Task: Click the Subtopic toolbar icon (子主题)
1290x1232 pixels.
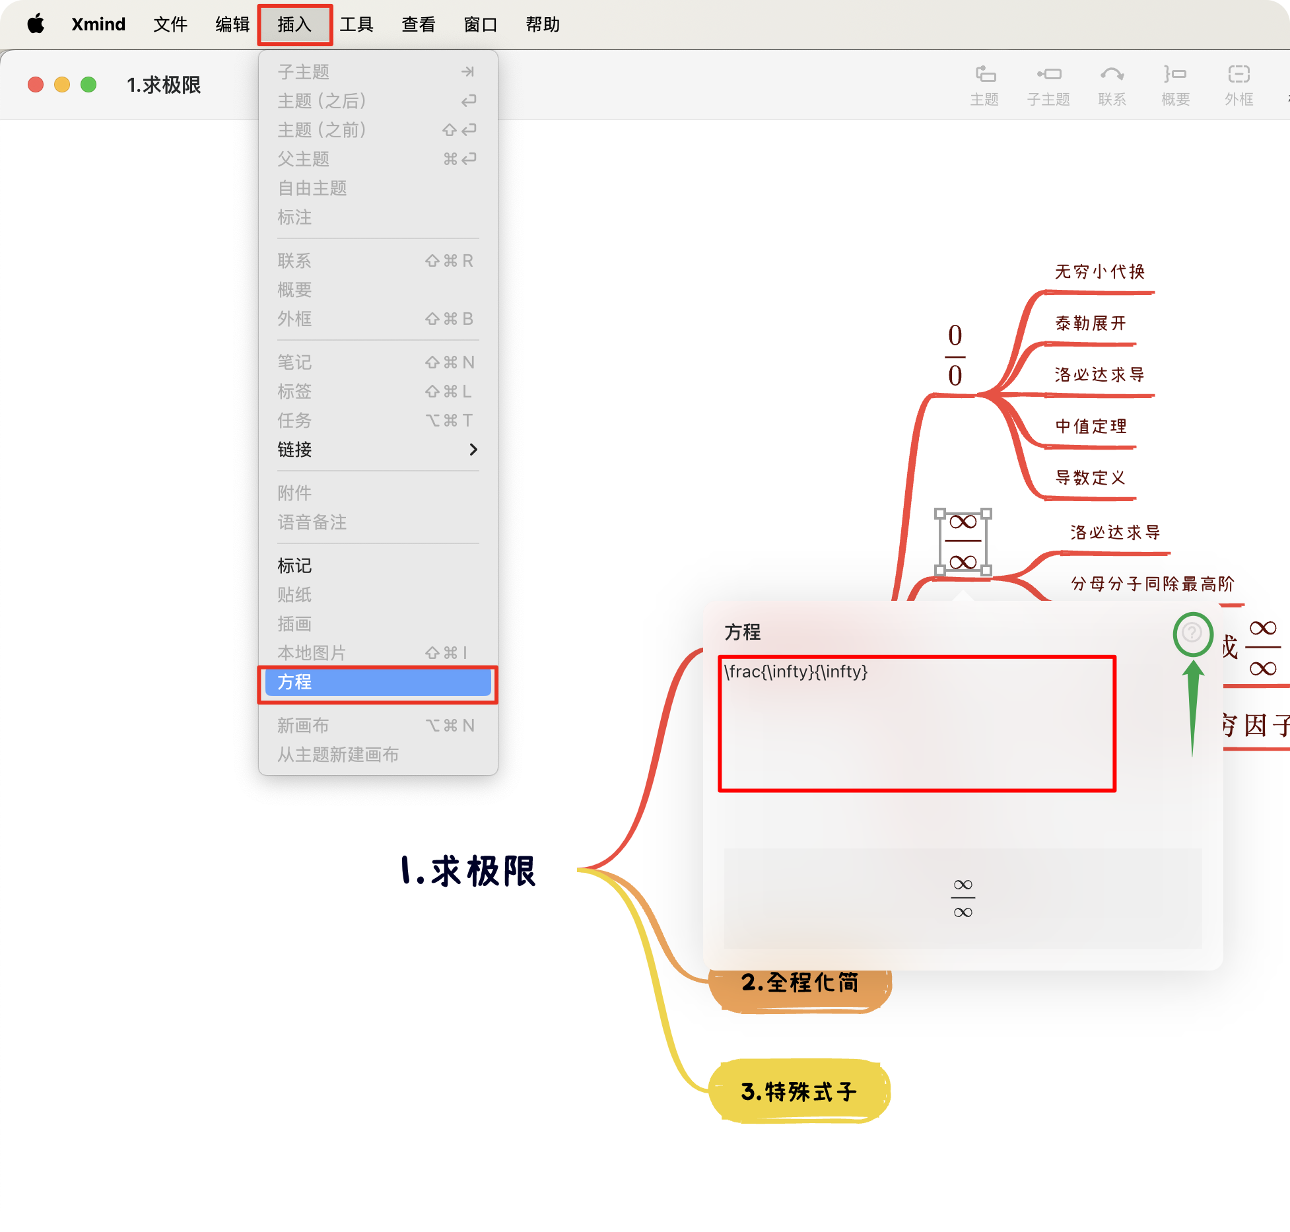Action: click(1048, 85)
